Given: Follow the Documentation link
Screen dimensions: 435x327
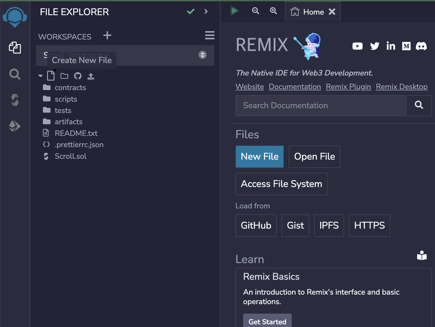Looking at the screenshot, I should tap(295, 87).
